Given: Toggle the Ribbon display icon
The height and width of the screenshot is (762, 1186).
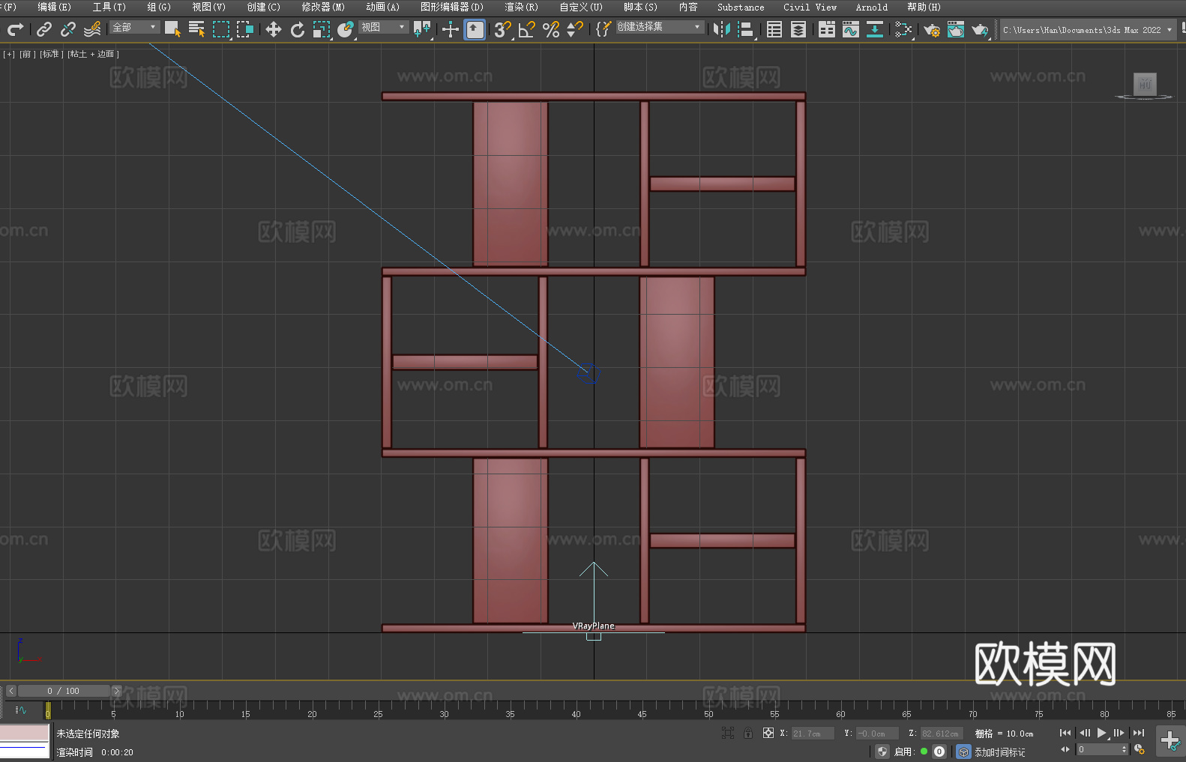Looking at the screenshot, I should coord(827,29).
